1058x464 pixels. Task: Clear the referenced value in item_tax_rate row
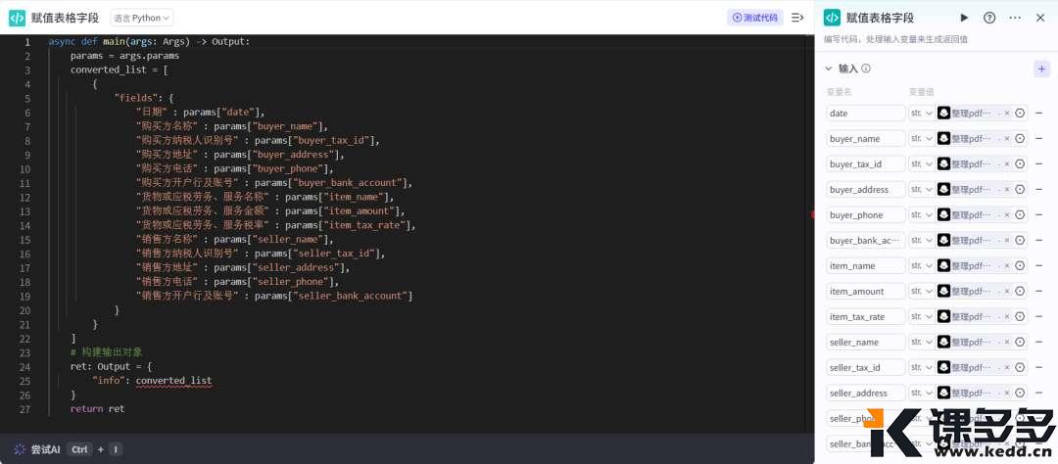click(x=1007, y=316)
